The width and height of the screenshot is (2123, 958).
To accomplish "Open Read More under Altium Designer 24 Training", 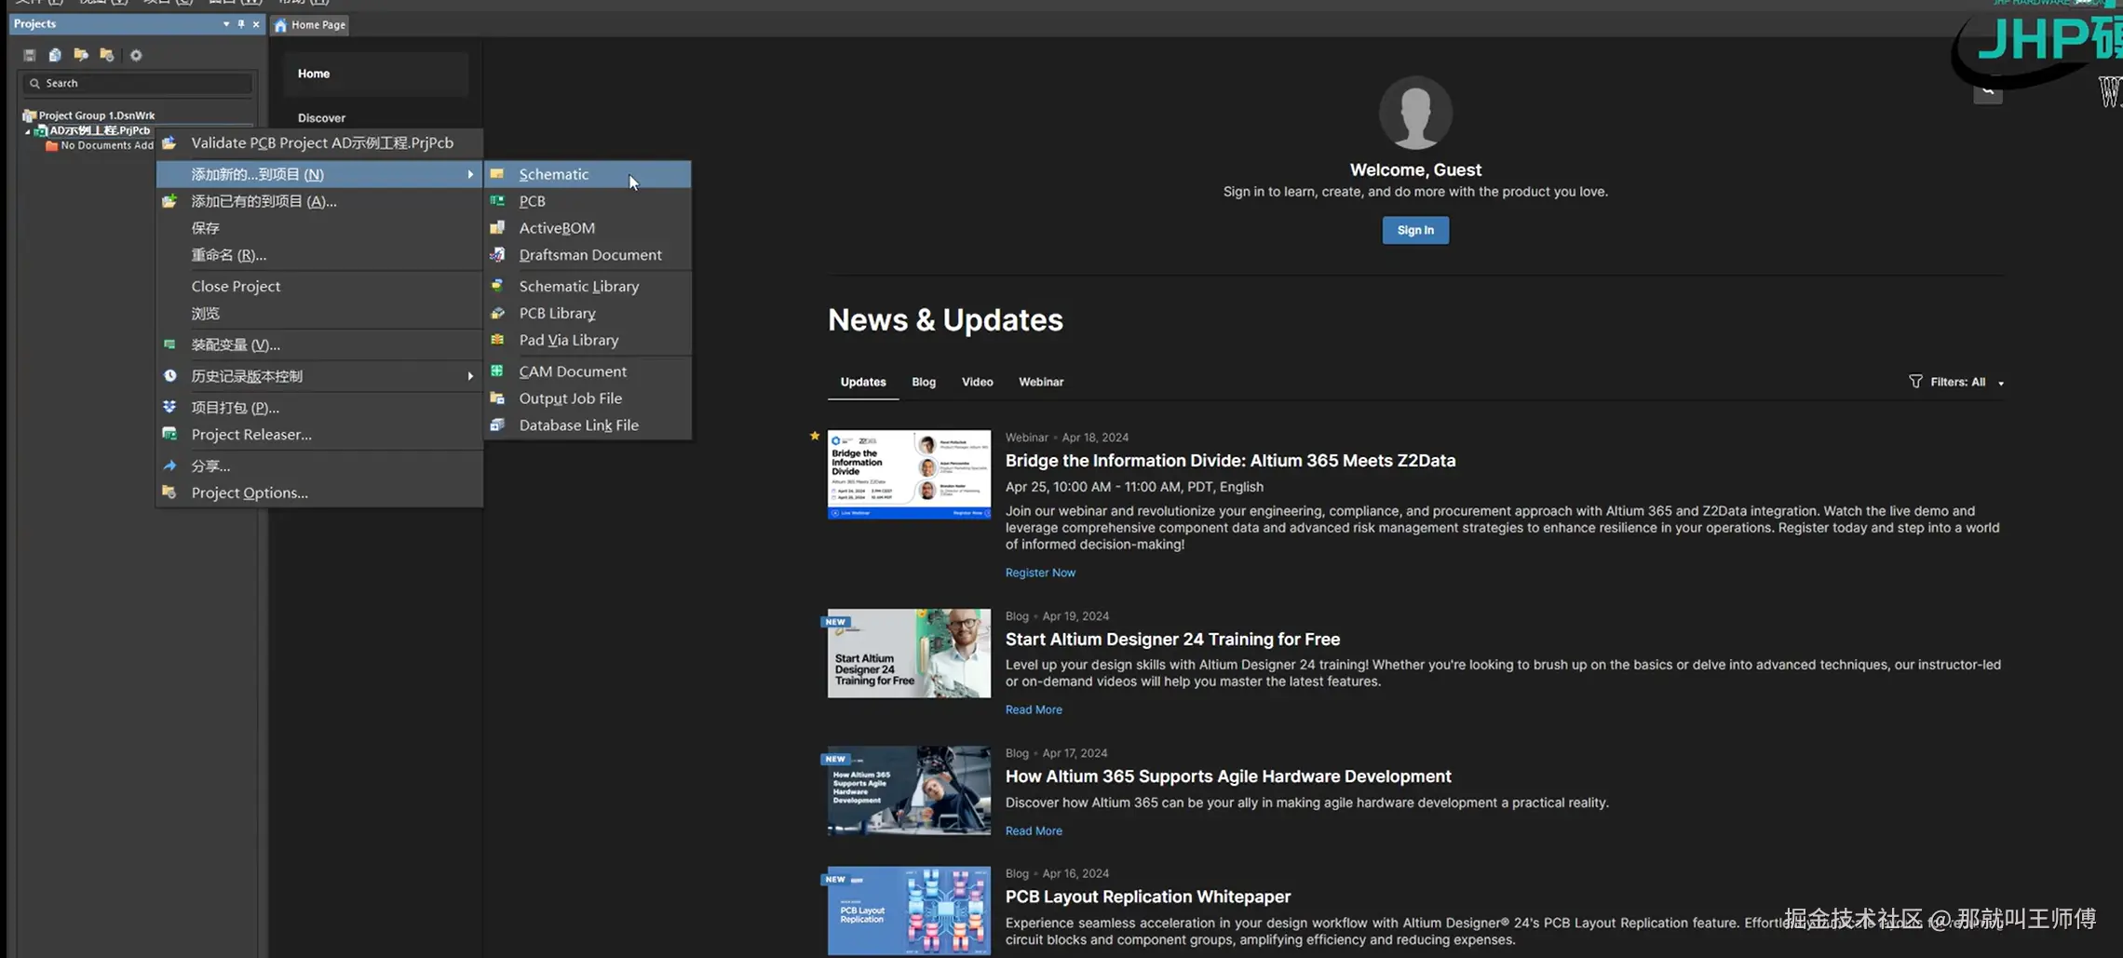I will pos(1034,709).
